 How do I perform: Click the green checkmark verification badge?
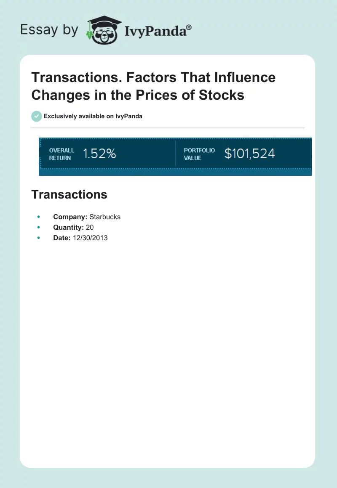point(37,116)
